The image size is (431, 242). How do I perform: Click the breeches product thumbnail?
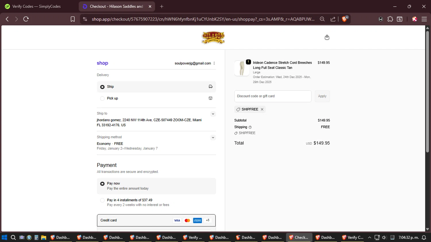coord(242,68)
